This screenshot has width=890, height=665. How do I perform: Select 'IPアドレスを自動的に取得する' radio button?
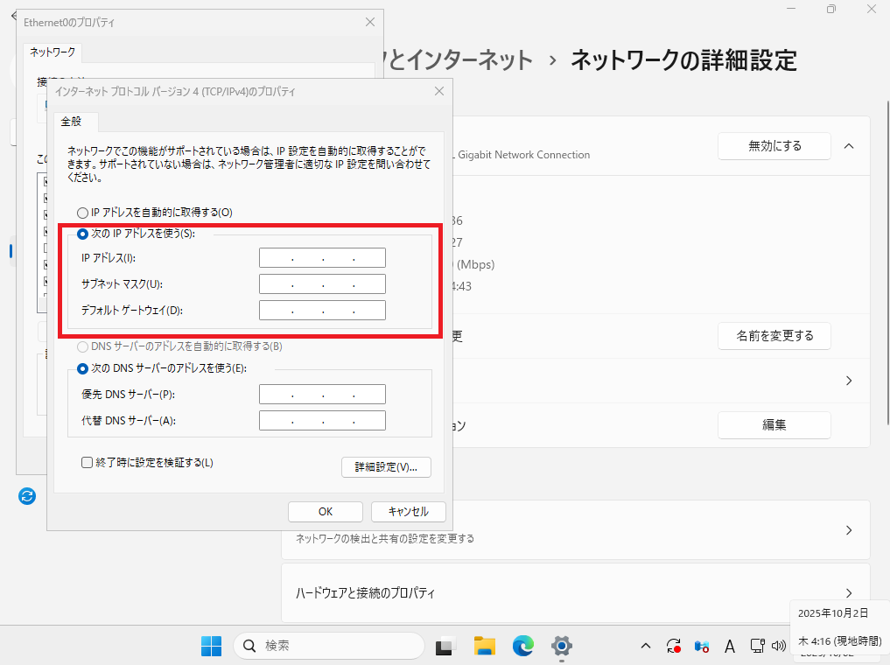83,213
